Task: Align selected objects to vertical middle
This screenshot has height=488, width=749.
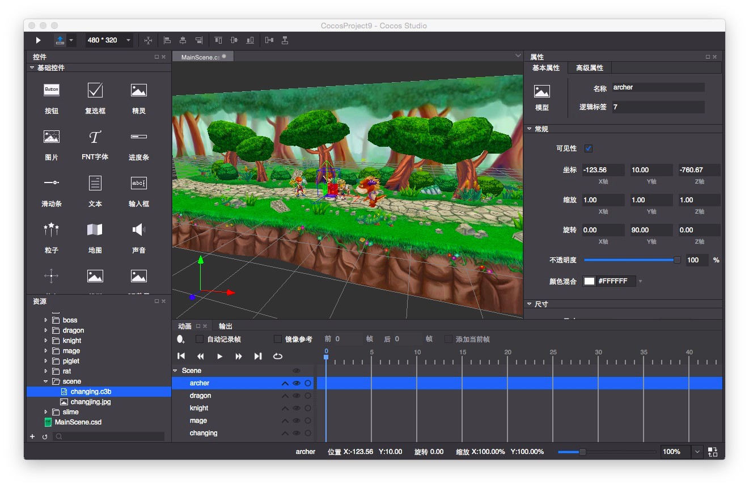Action: pos(234,40)
